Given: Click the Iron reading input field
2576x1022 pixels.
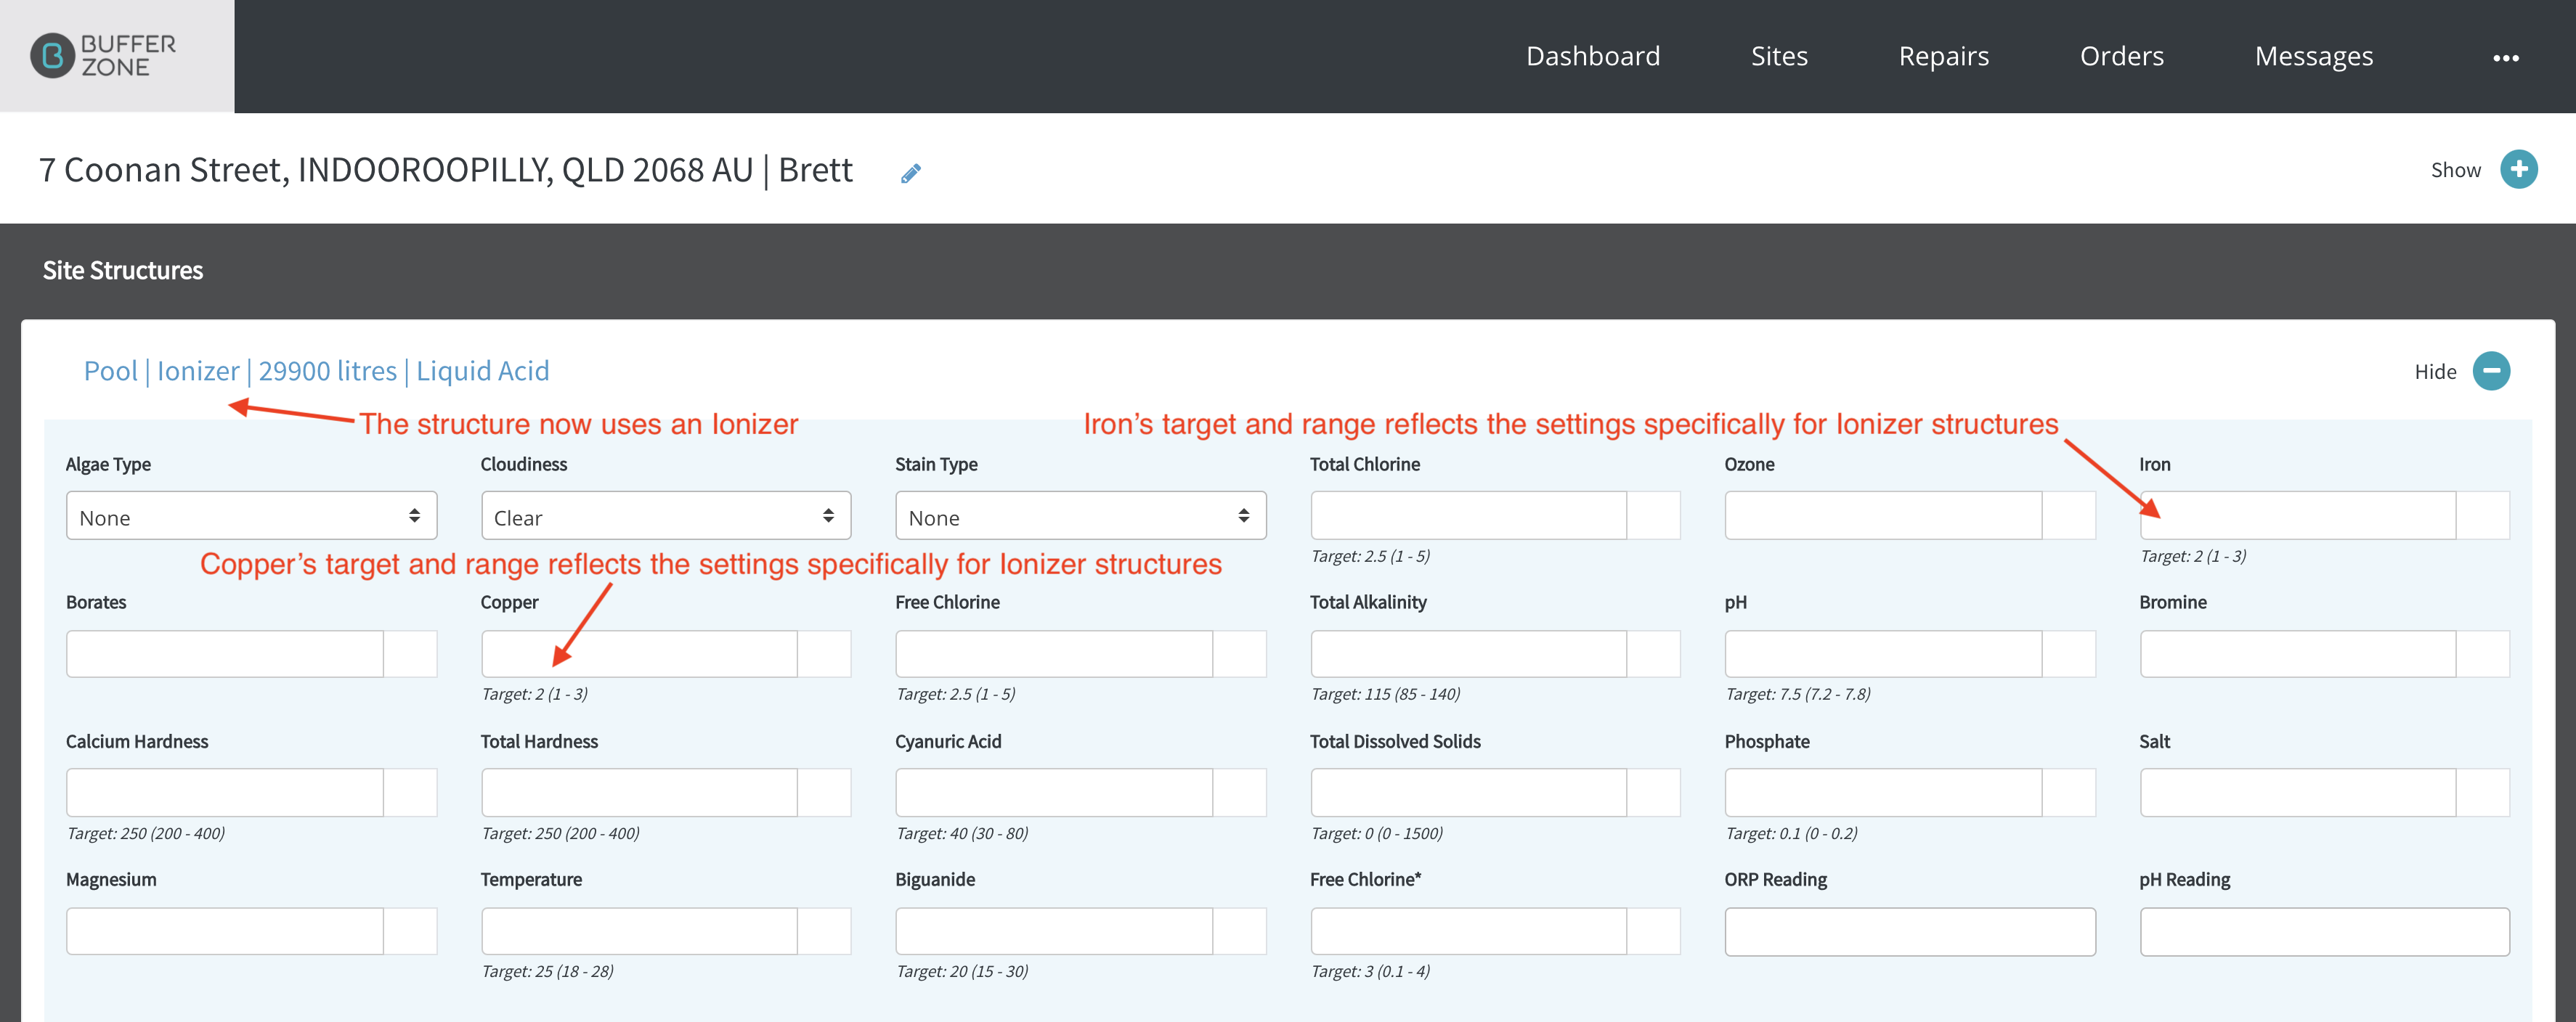Looking at the screenshot, I should point(2298,515).
